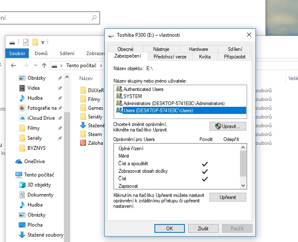Confirm with the OK button
The image size is (298, 242).
click(x=169, y=228)
